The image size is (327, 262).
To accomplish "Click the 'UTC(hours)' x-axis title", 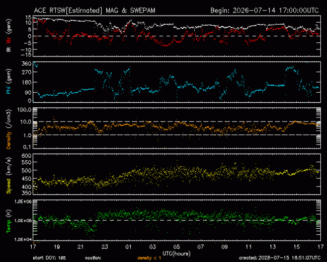I will (177, 254).
